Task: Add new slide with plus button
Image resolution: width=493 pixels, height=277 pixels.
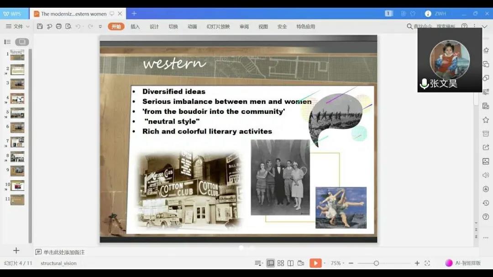Action: pyautogui.click(x=16, y=251)
